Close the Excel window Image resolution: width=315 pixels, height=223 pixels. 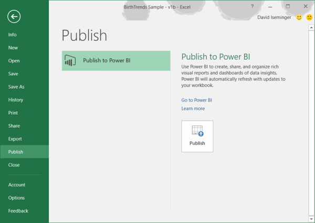[306, 6]
